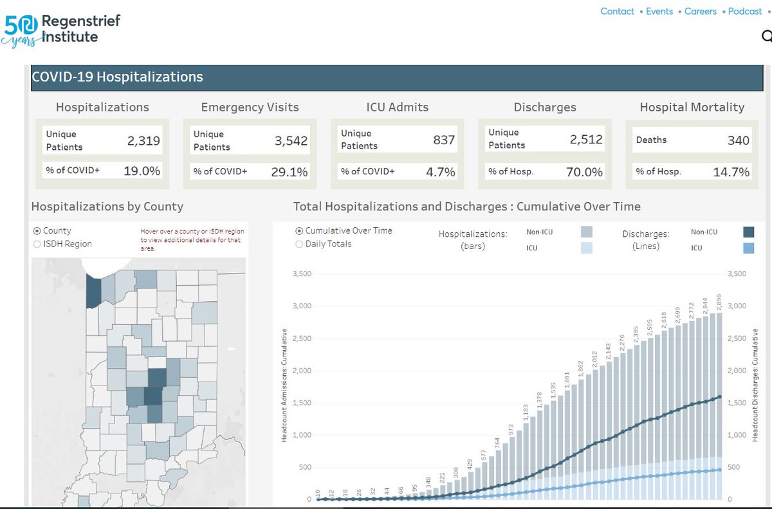Click the Hospital Mortality card heading
Screen dimensions: 772x509
tap(692, 107)
